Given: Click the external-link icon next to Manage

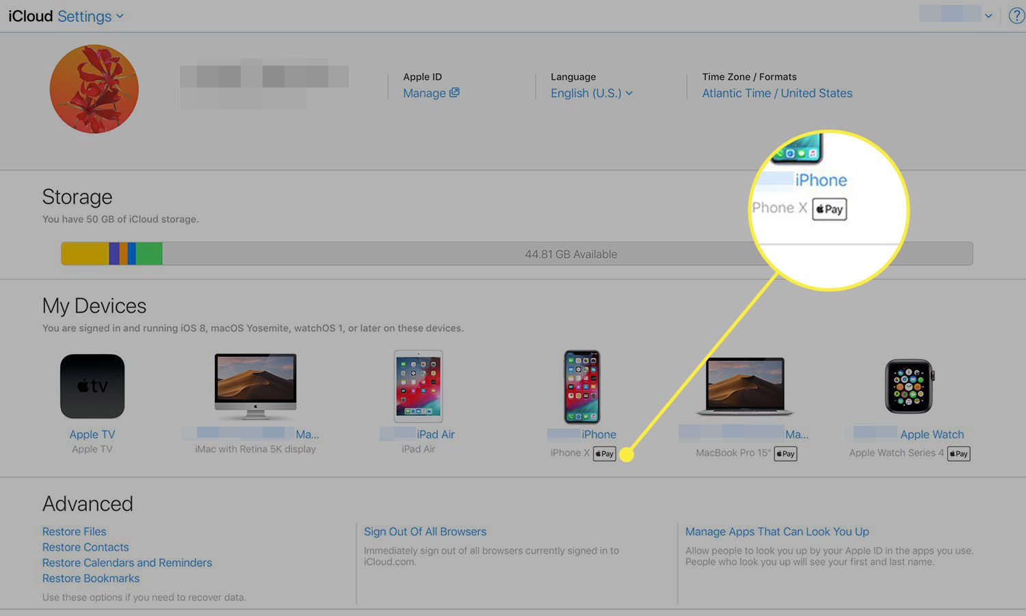Looking at the screenshot, I should point(454,93).
